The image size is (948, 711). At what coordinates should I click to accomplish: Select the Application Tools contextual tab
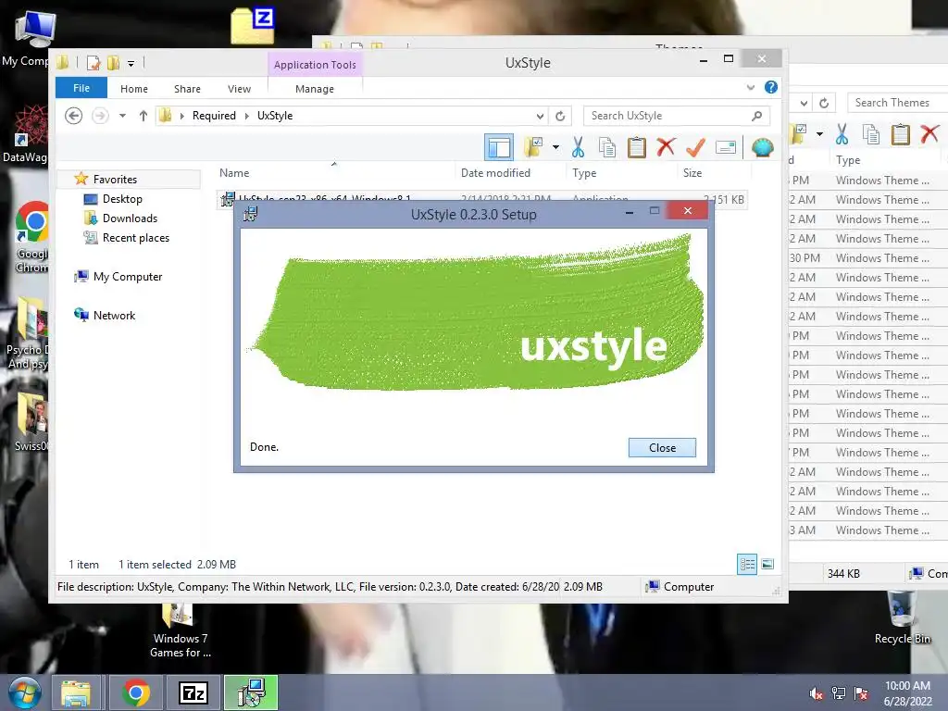(315, 64)
